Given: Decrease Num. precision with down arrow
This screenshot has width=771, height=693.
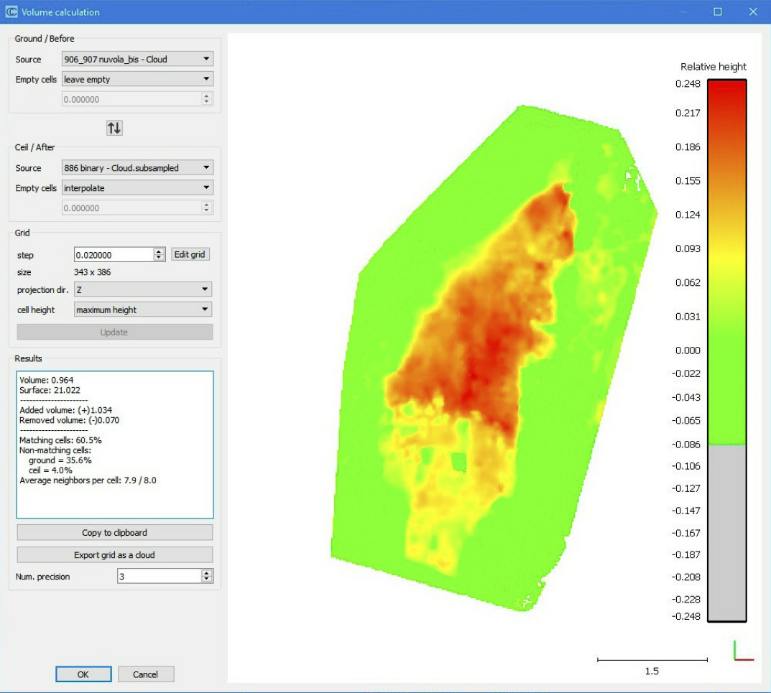Looking at the screenshot, I should point(207,580).
